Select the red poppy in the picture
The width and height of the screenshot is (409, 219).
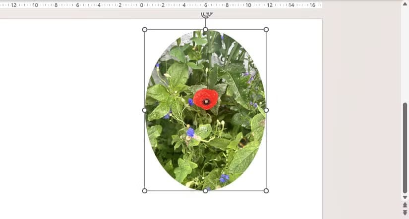pyautogui.click(x=205, y=99)
